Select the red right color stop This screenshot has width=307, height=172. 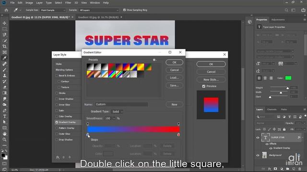(x=178, y=135)
